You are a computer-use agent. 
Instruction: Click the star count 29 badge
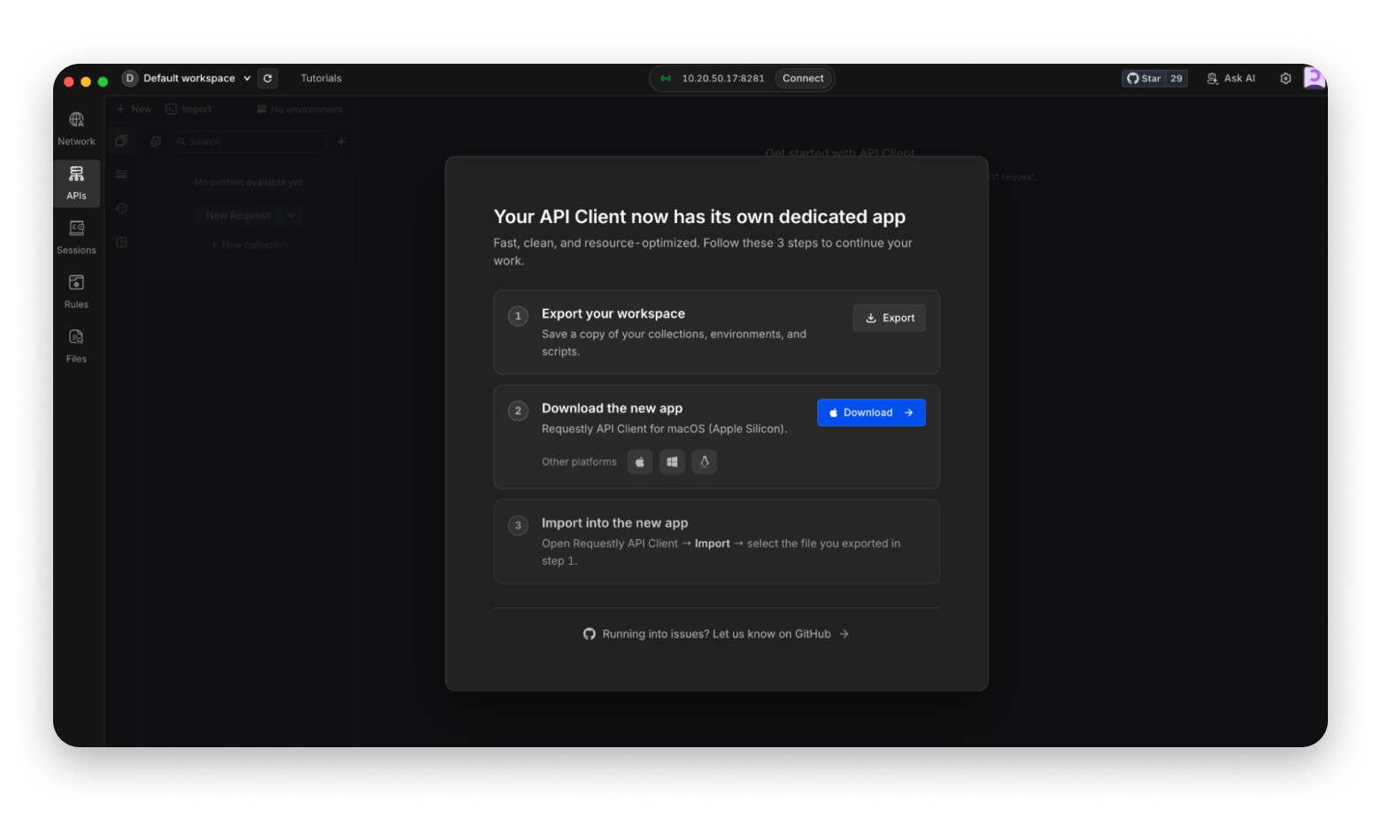click(x=1177, y=78)
